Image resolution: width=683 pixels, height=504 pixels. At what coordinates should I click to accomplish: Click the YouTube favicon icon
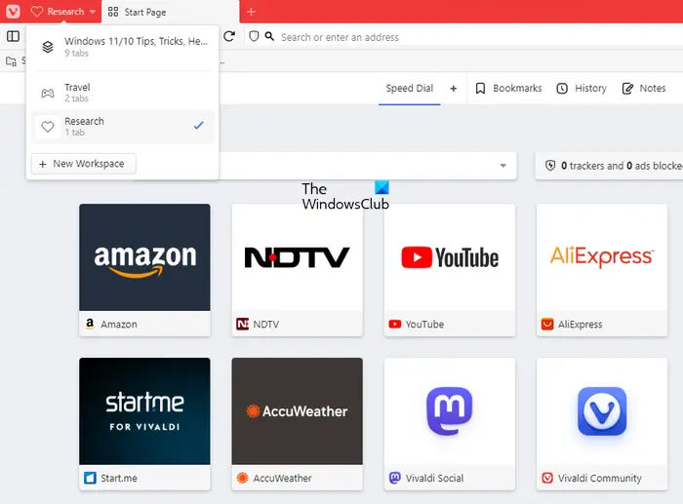(394, 324)
